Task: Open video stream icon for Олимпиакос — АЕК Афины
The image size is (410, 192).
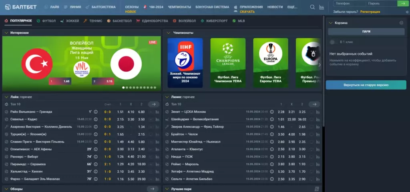Action: pyautogui.click(x=151, y=149)
